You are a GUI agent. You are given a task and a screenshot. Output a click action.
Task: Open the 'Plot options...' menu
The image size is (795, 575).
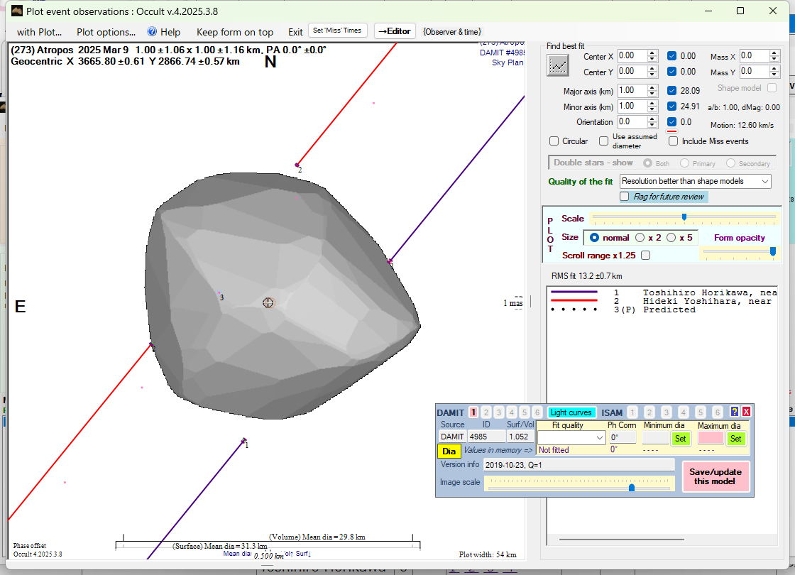click(x=106, y=32)
